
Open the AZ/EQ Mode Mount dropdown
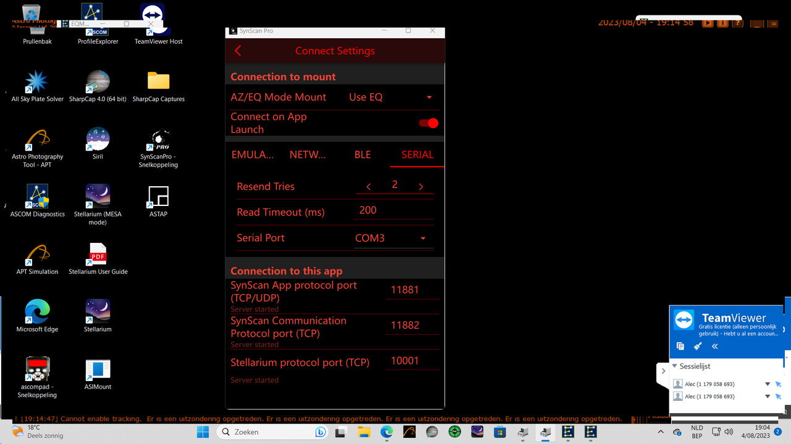pyautogui.click(x=391, y=97)
